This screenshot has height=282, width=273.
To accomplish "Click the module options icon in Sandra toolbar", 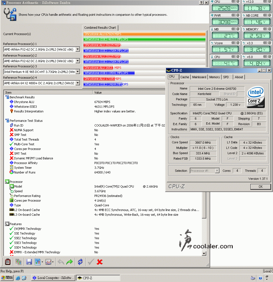I will (8, 262).
